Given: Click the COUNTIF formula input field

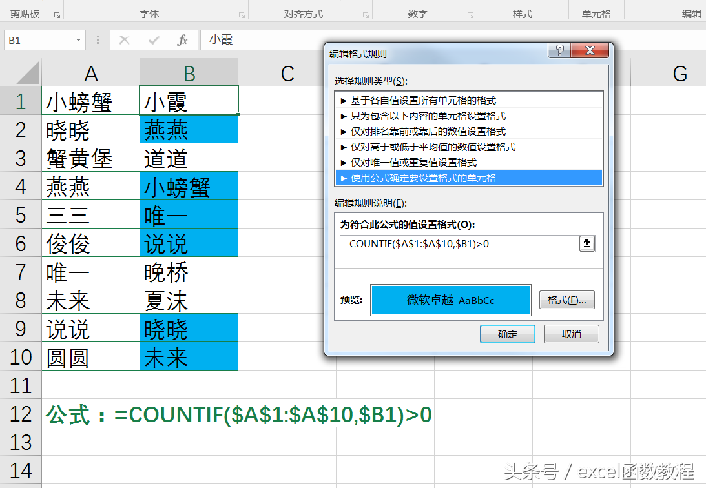Looking at the screenshot, I should 459,243.
